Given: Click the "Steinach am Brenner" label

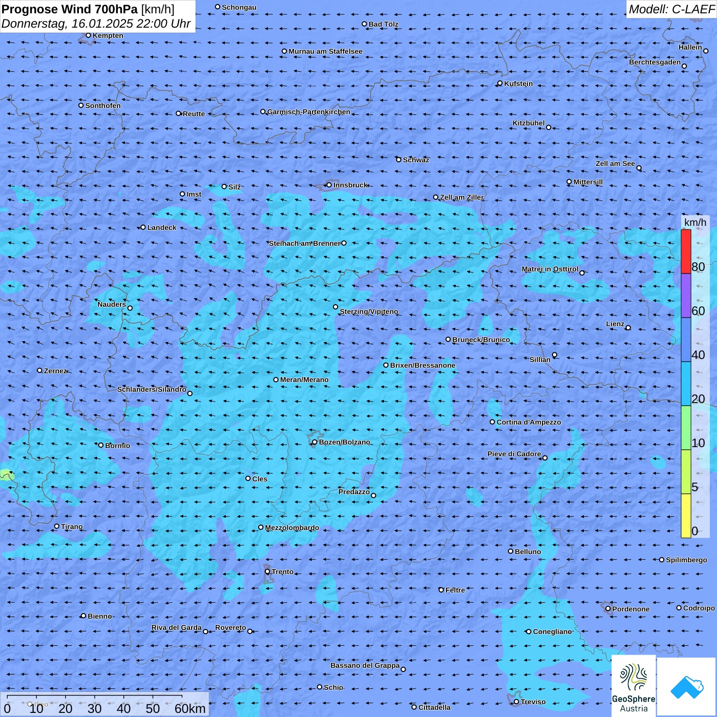Looking at the screenshot, I should click(x=305, y=243).
